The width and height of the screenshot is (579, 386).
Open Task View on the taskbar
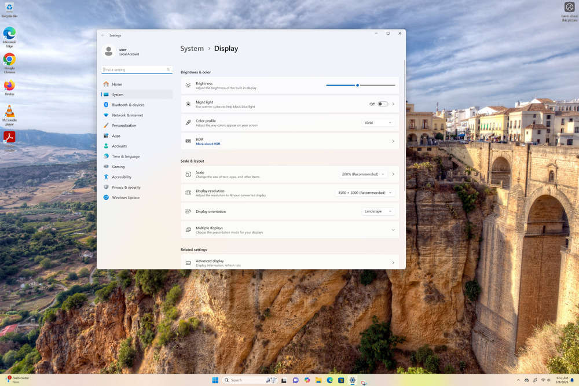[284, 380]
